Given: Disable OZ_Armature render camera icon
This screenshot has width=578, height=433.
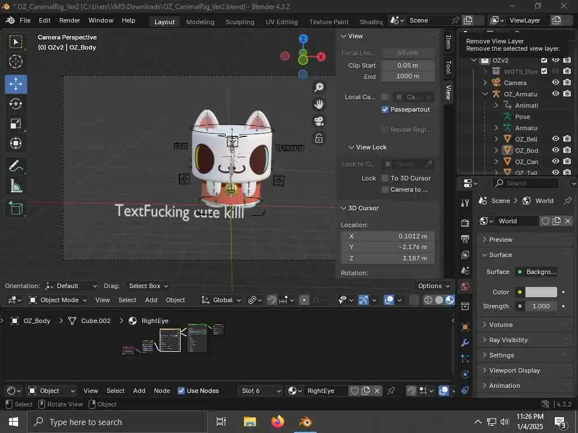Looking at the screenshot, I should pyautogui.click(x=567, y=94).
